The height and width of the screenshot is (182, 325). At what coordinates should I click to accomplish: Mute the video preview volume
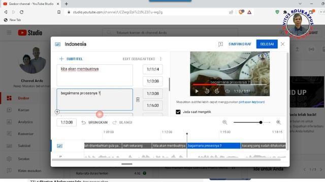[x=227, y=91]
